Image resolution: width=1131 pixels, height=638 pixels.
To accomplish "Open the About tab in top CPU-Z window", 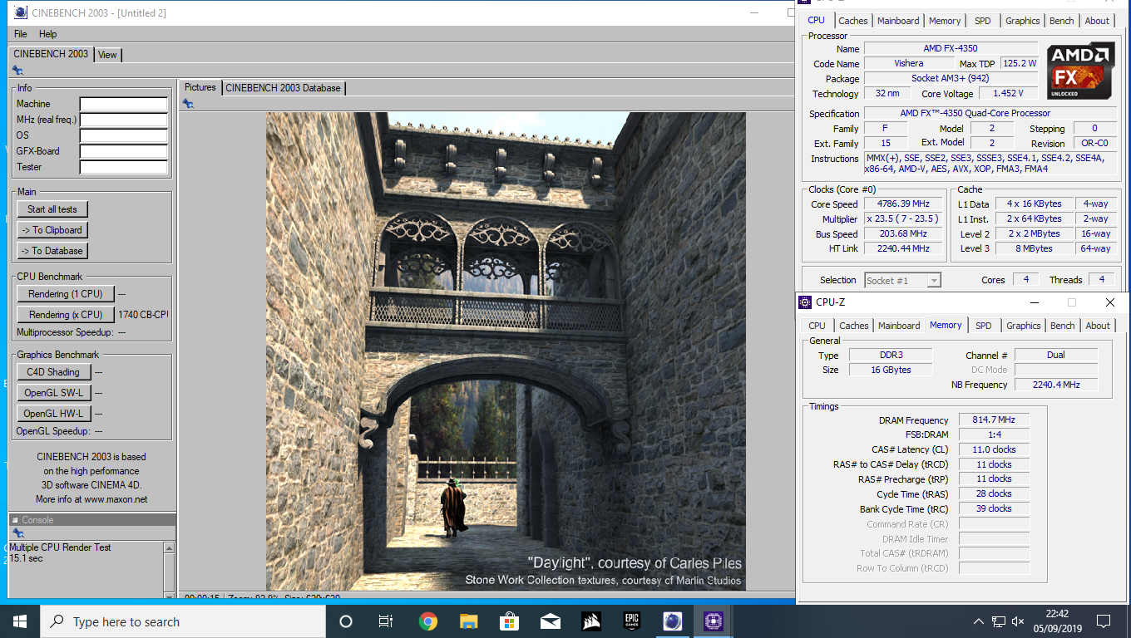I will (1097, 21).
